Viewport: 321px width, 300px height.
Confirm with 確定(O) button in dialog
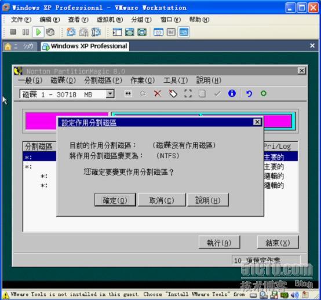(x=115, y=200)
